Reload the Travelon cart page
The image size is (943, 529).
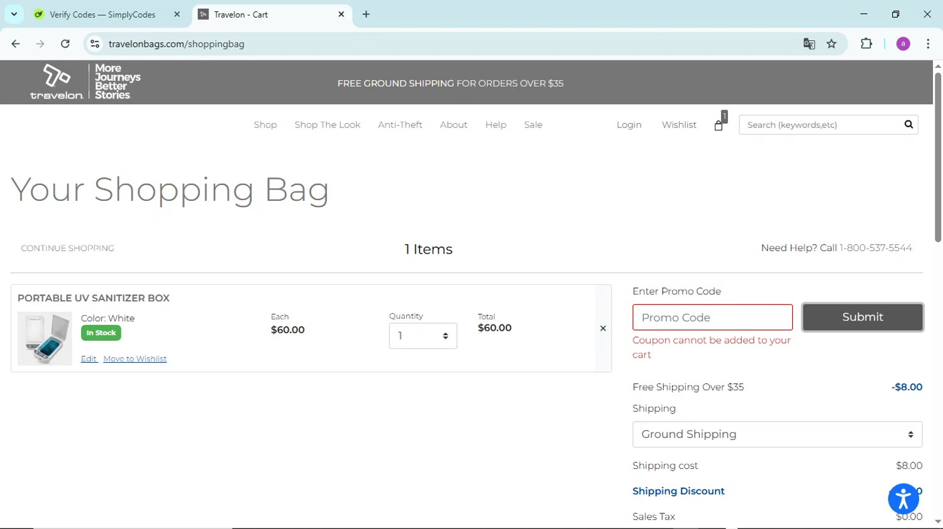(65, 44)
